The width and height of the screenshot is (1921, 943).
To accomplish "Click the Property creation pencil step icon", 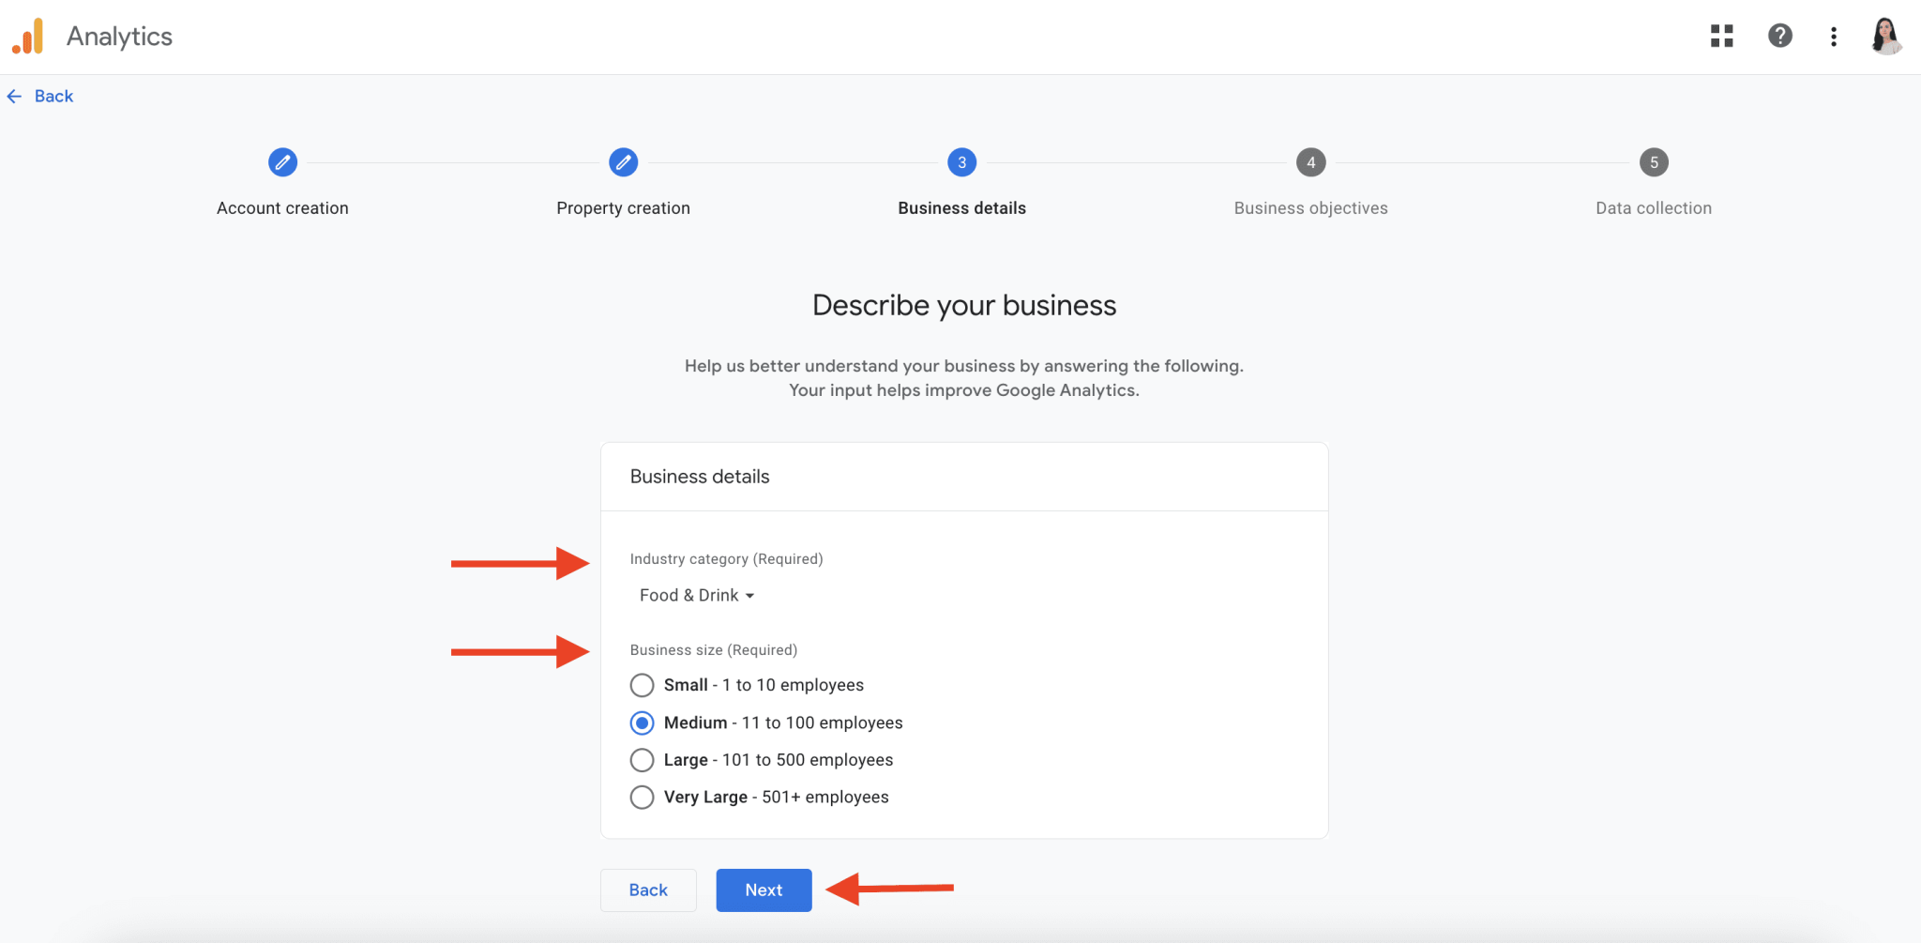I will click(x=623, y=162).
